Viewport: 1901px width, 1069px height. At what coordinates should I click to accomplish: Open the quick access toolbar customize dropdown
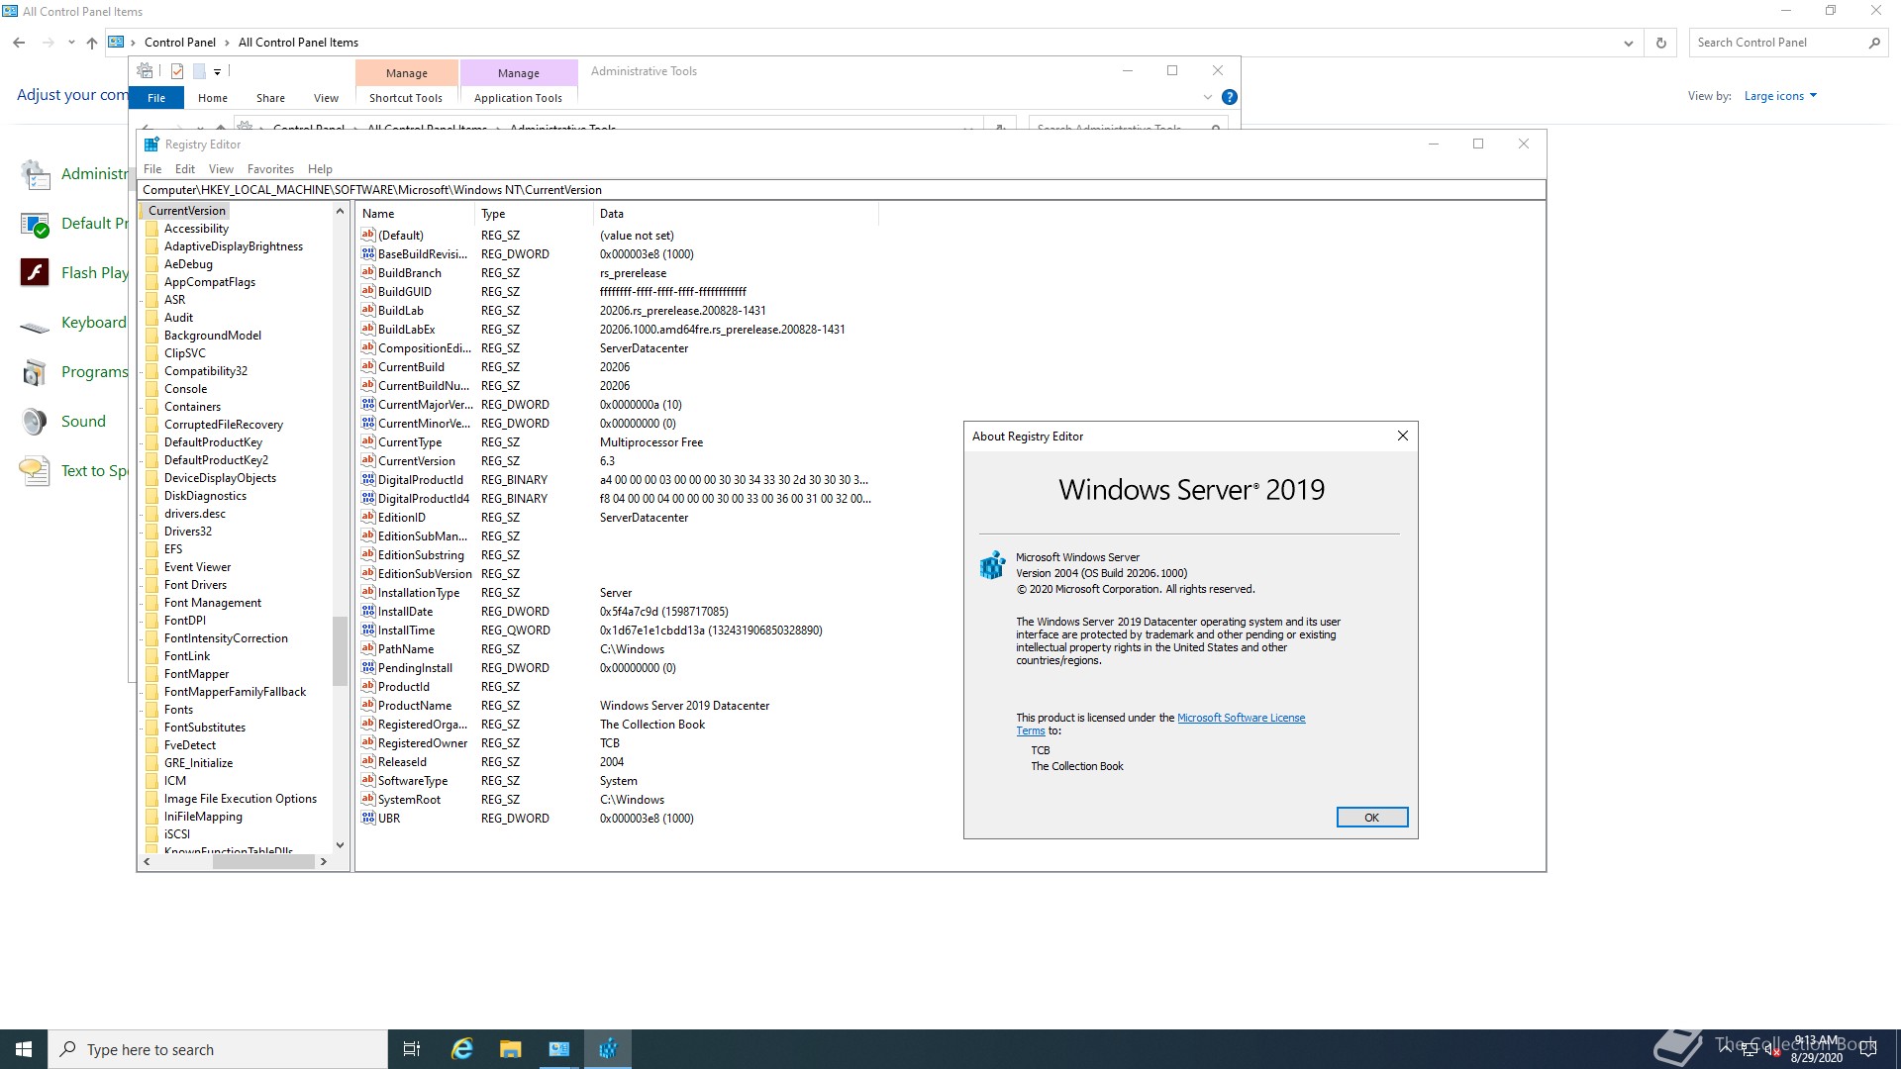(x=217, y=71)
